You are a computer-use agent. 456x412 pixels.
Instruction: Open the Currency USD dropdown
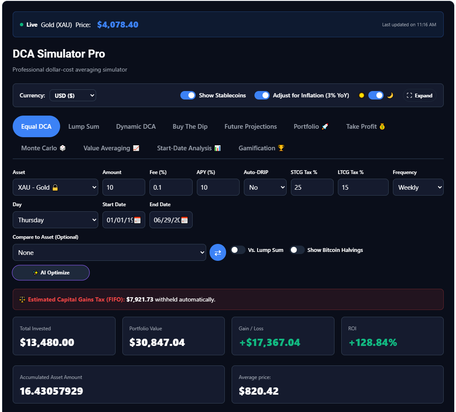[73, 95]
